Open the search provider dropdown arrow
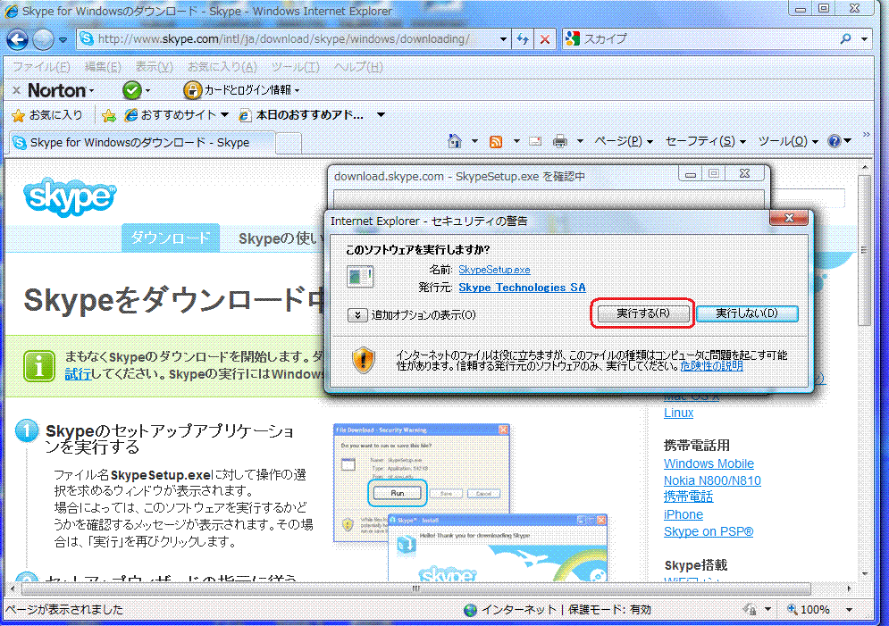 (864, 39)
